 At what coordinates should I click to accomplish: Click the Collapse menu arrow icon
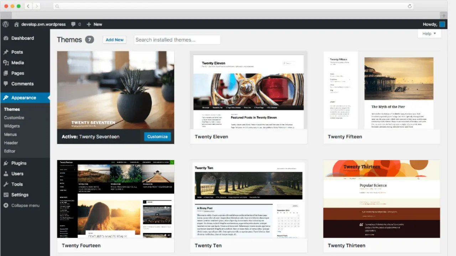tap(6, 206)
